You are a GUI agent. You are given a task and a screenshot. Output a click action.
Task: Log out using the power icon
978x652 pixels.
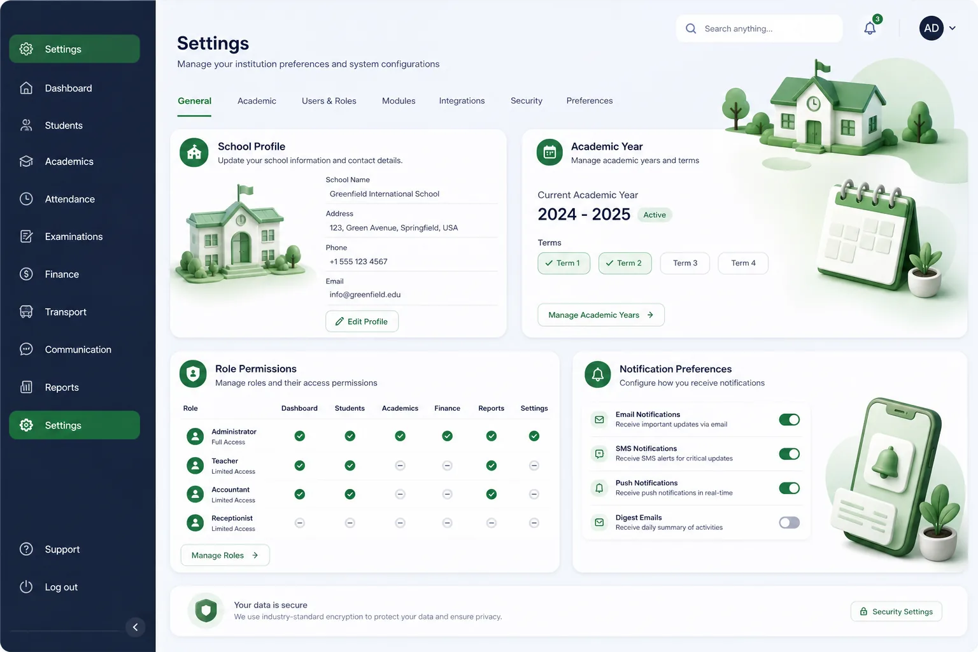click(x=26, y=586)
